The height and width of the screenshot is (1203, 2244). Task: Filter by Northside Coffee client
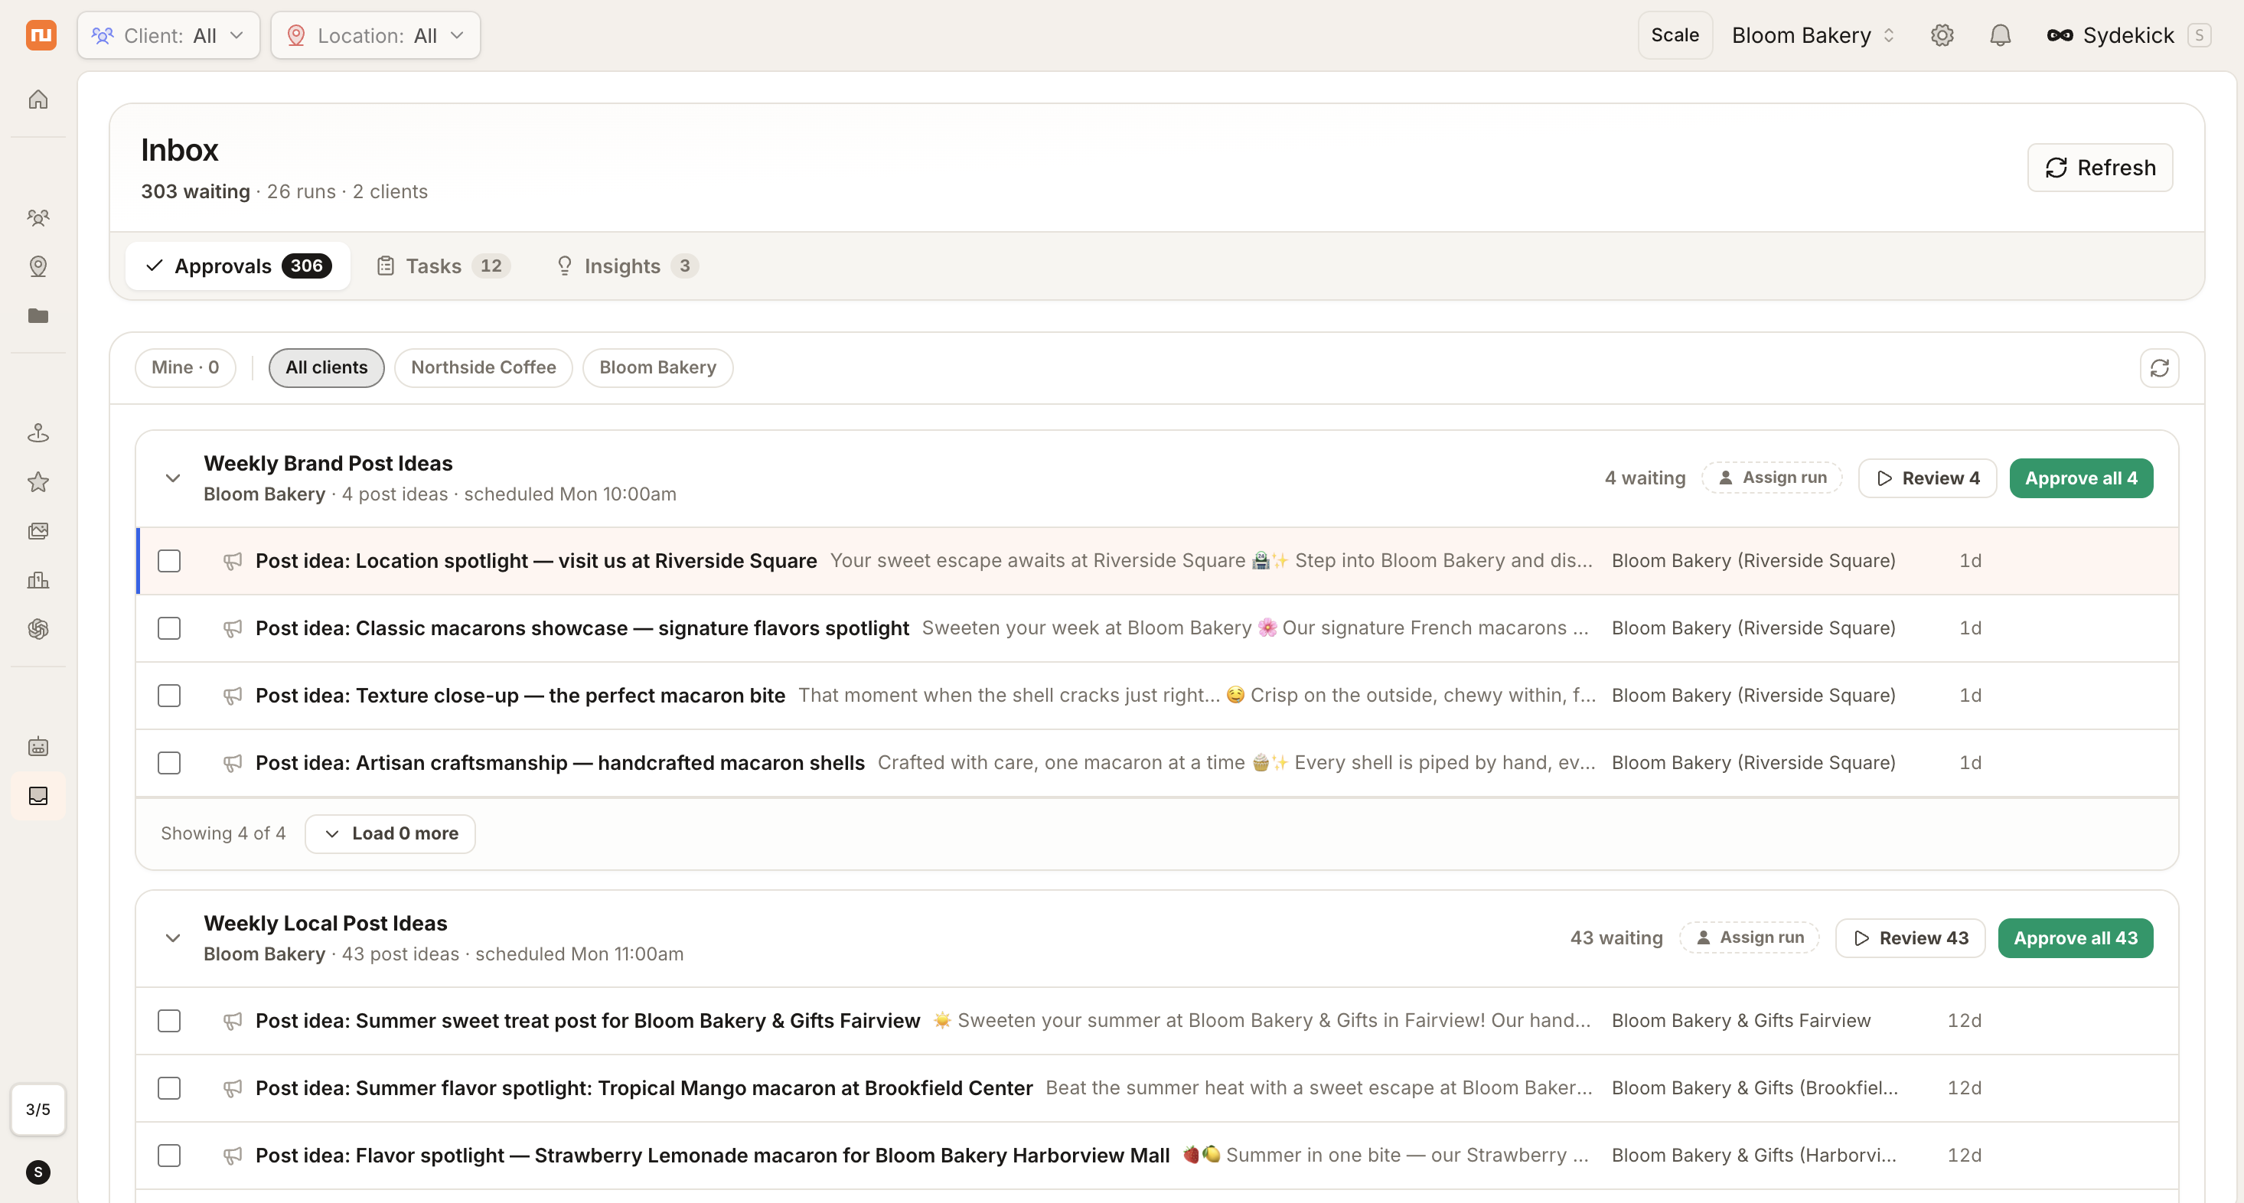point(484,367)
